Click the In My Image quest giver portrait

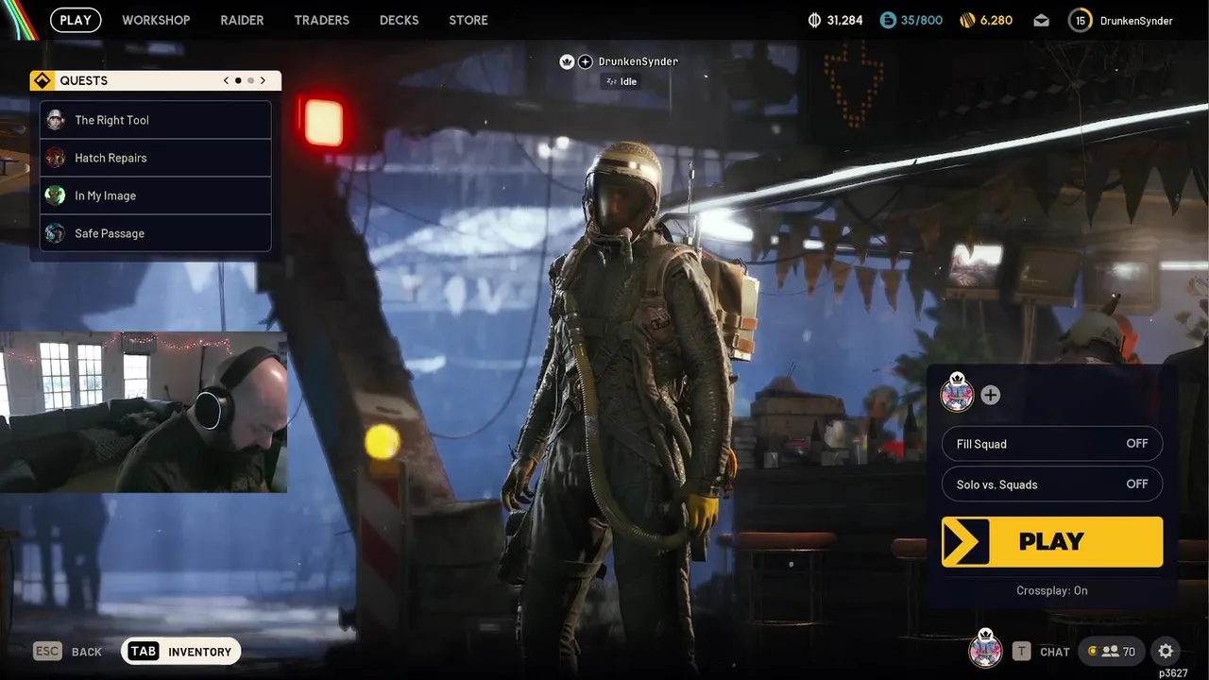pos(56,195)
